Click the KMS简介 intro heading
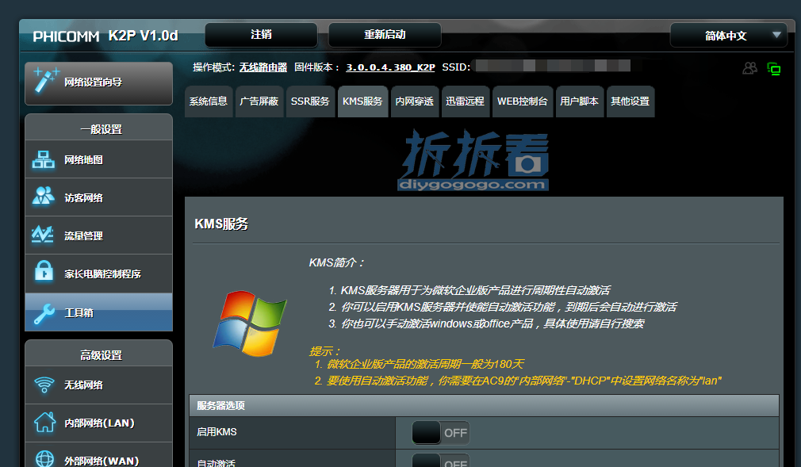The image size is (801, 467). pyautogui.click(x=336, y=262)
